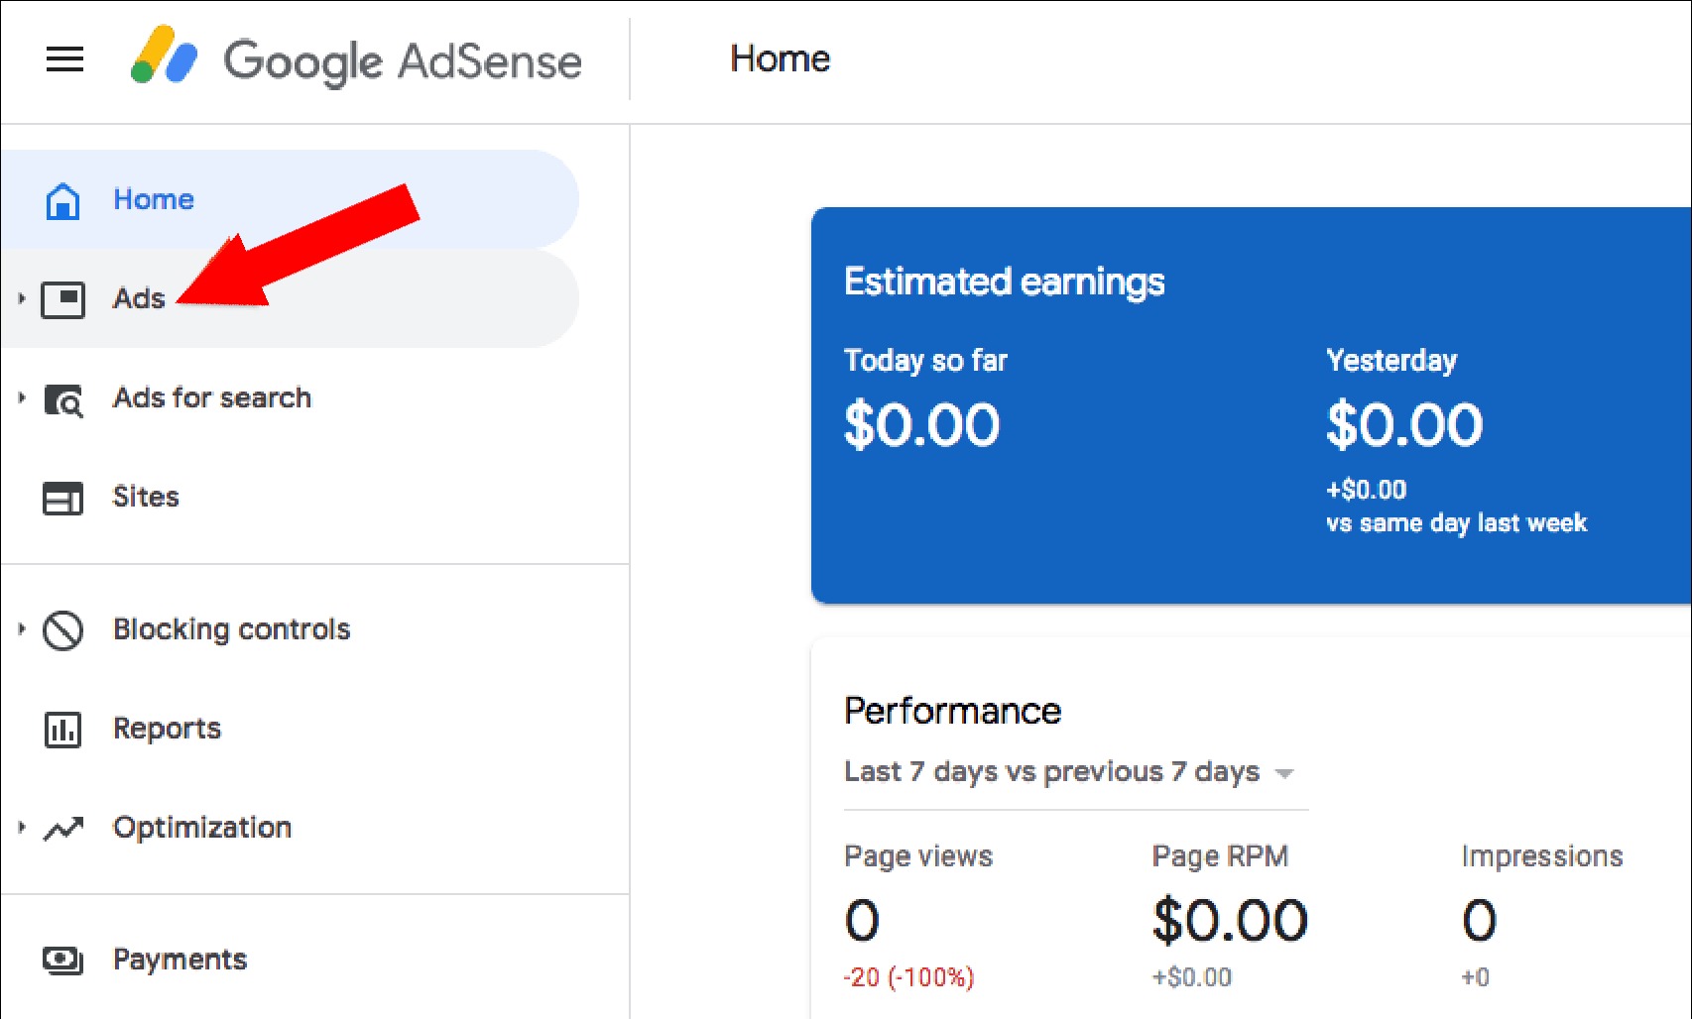Viewport: 1692px width, 1019px height.
Task: Click the Reports bar chart icon
Action: (62, 730)
